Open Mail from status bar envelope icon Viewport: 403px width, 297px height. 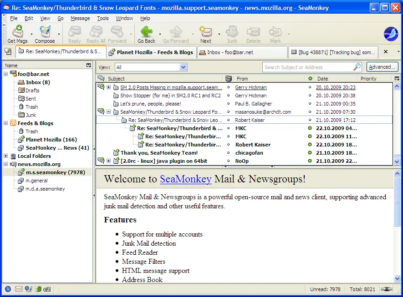click(x=19, y=289)
